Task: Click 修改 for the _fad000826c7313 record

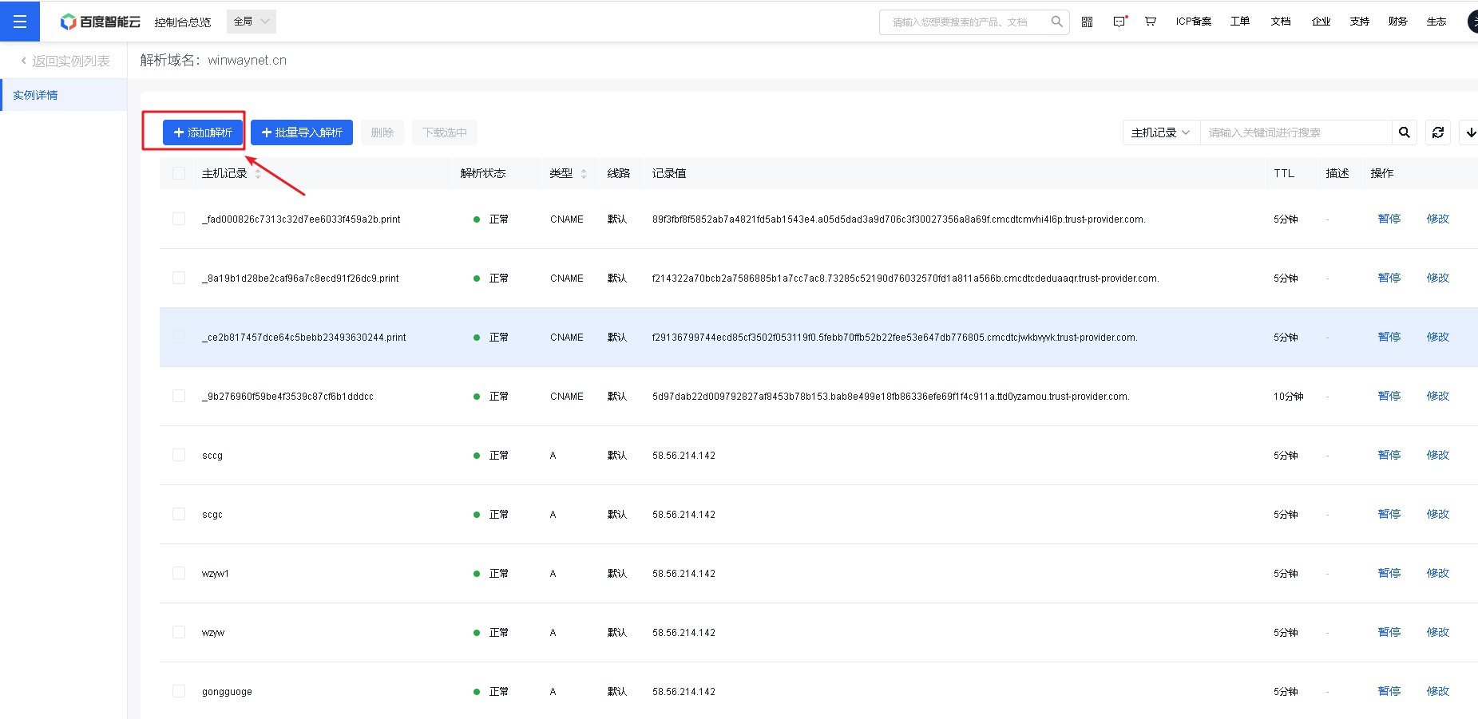Action: click(x=1438, y=219)
